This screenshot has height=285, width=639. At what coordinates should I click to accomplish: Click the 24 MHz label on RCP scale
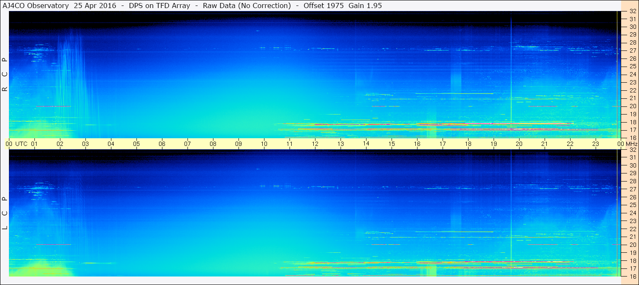click(632, 74)
